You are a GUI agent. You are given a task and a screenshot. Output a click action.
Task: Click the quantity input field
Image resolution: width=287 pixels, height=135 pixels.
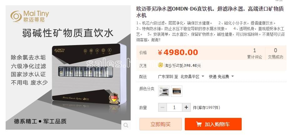coord(174,107)
